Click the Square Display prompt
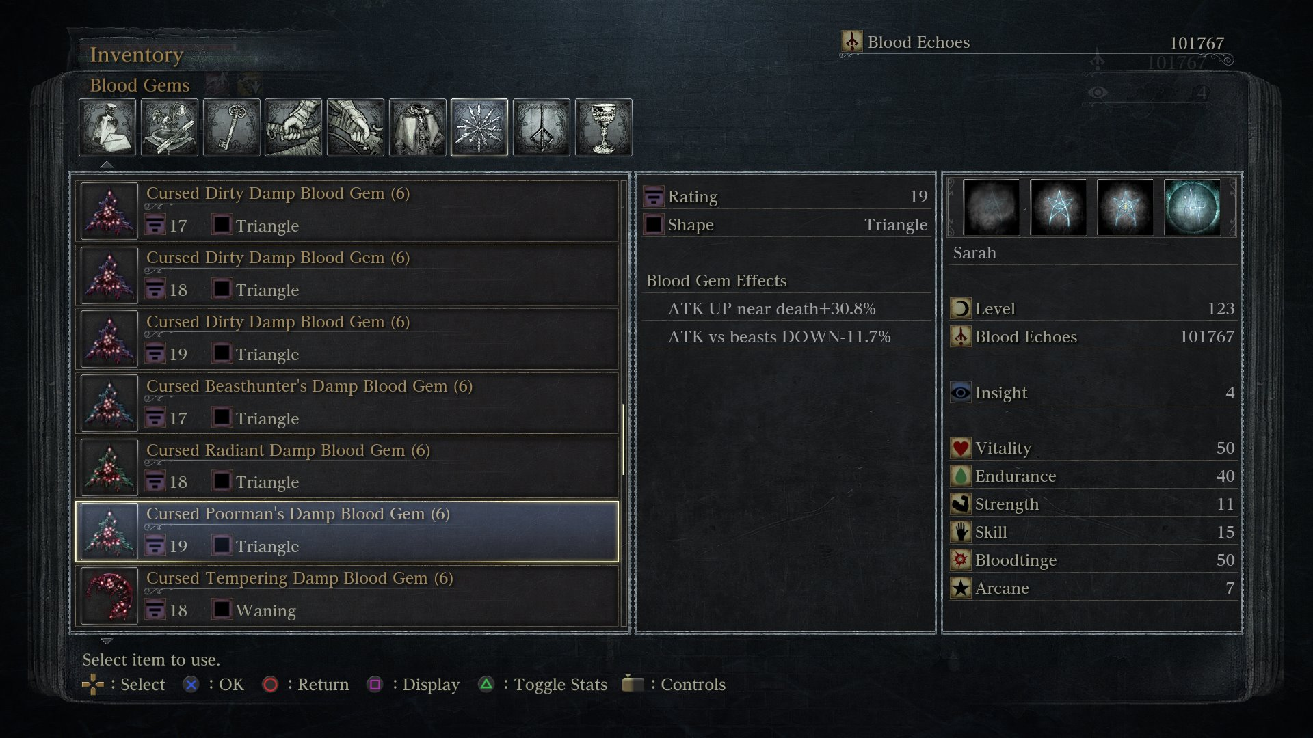Viewport: 1313px width, 738px height. point(413,684)
